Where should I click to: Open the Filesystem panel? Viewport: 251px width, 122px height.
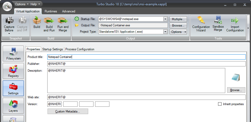(13, 53)
